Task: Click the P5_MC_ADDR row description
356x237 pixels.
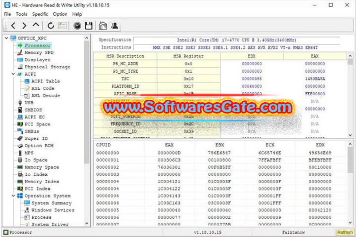Action: pyautogui.click(x=125, y=64)
